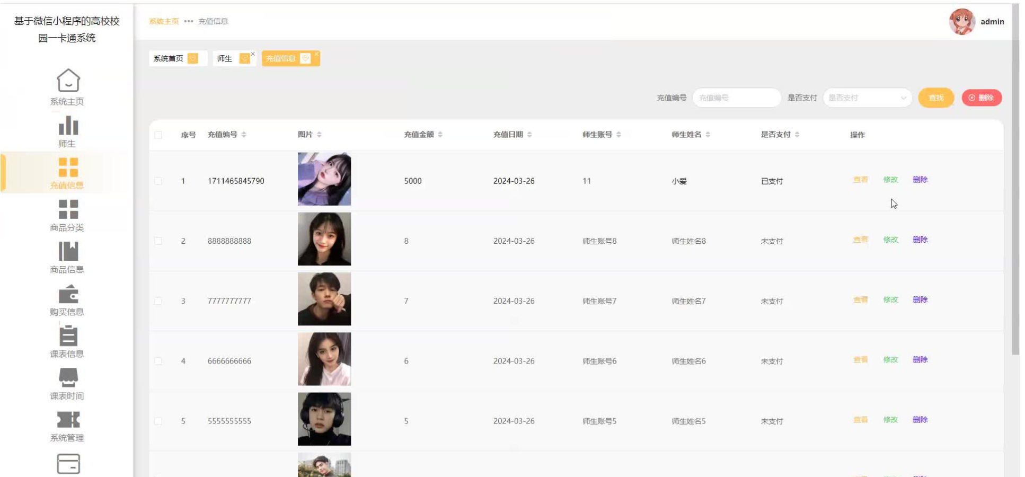Viewport: 1025px width, 477px height.
Task: Click the red 删除 batch delete button
Action: pos(982,98)
